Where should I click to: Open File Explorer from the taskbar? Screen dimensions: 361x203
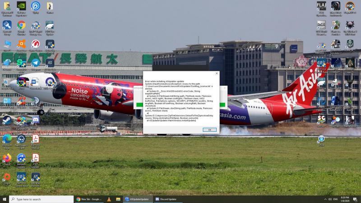118,199
